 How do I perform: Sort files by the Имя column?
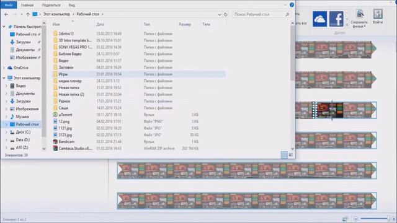click(56, 24)
